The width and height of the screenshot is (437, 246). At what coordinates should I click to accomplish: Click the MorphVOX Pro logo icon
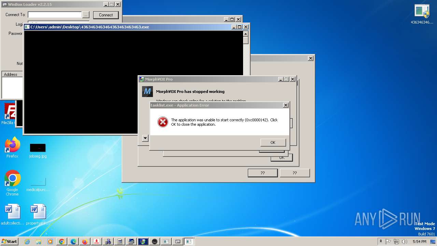[147, 92]
